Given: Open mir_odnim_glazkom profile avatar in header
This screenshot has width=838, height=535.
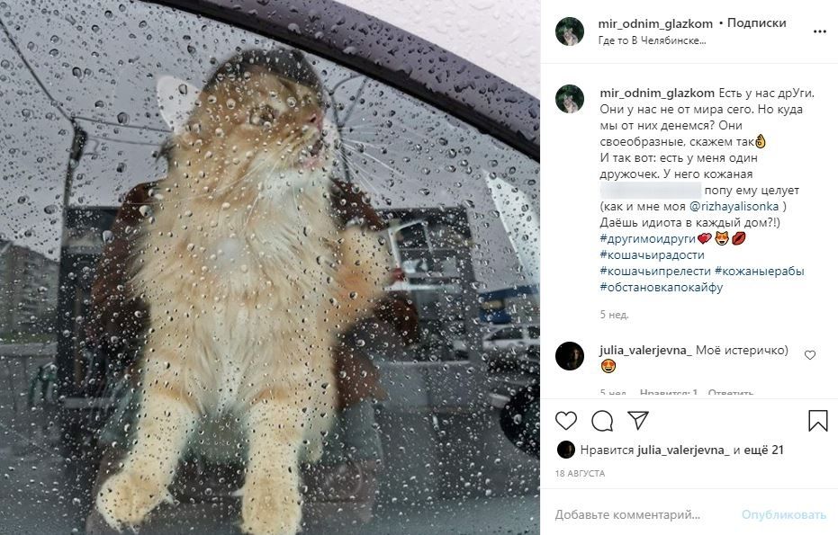Looking at the screenshot, I should (x=570, y=31).
